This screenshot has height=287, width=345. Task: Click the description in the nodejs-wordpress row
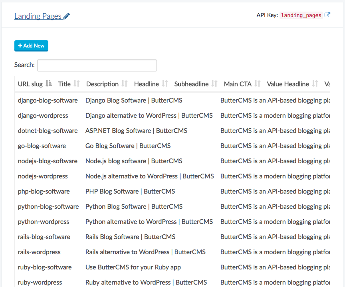(x=275, y=176)
